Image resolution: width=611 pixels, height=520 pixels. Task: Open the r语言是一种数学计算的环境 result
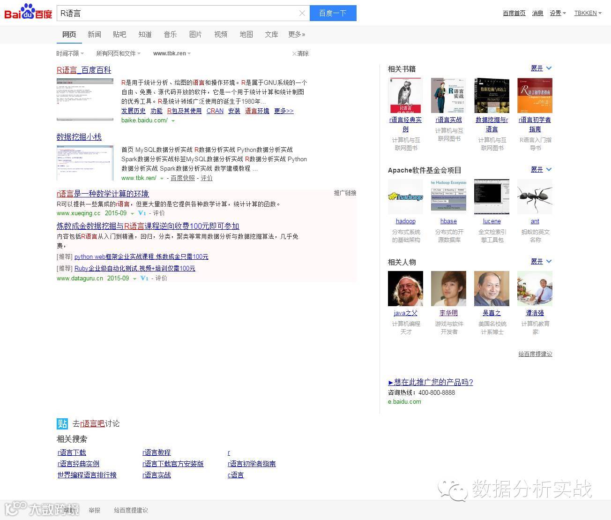pos(103,194)
